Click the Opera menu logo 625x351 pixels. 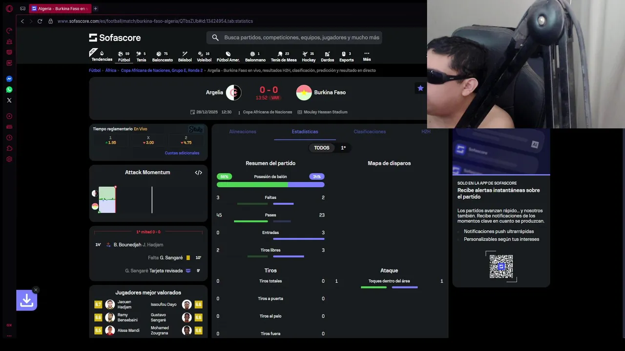coord(9,8)
